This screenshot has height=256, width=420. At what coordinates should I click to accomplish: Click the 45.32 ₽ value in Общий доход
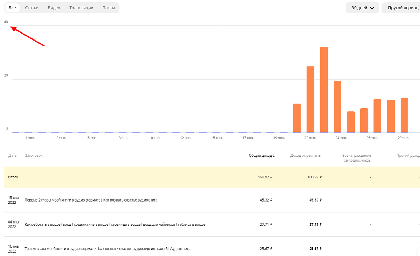coord(266,200)
